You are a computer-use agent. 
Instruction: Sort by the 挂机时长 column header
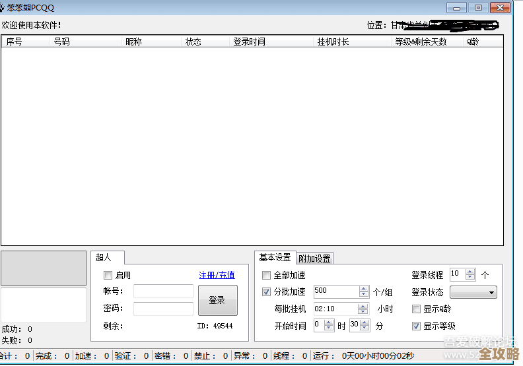[352, 42]
